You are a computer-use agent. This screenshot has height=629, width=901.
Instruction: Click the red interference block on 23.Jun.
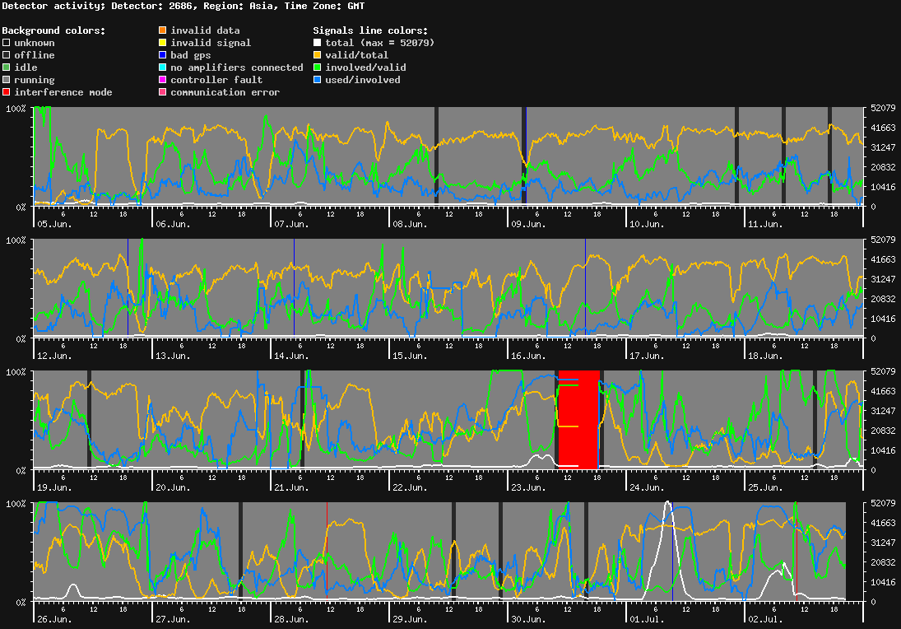(578, 420)
